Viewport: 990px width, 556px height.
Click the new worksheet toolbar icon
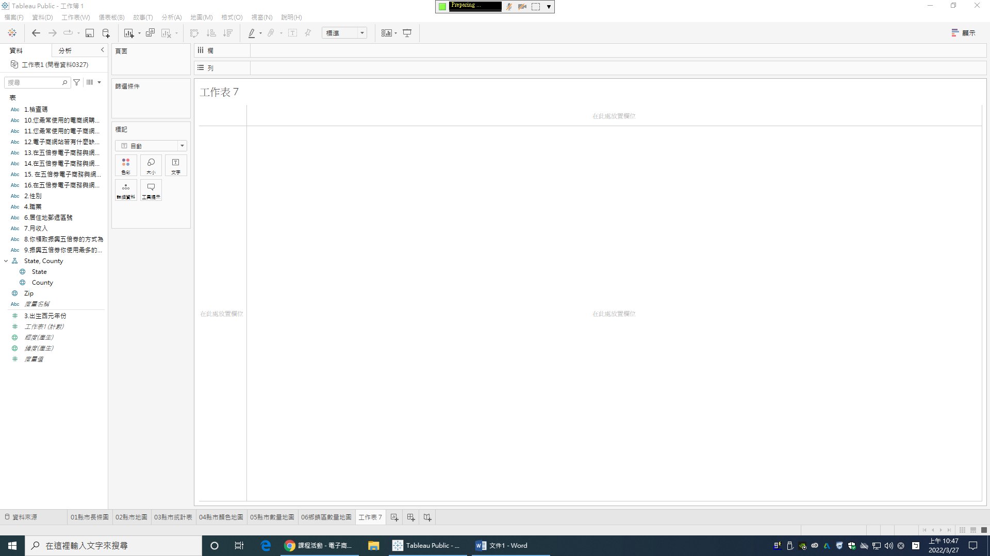(128, 33)
